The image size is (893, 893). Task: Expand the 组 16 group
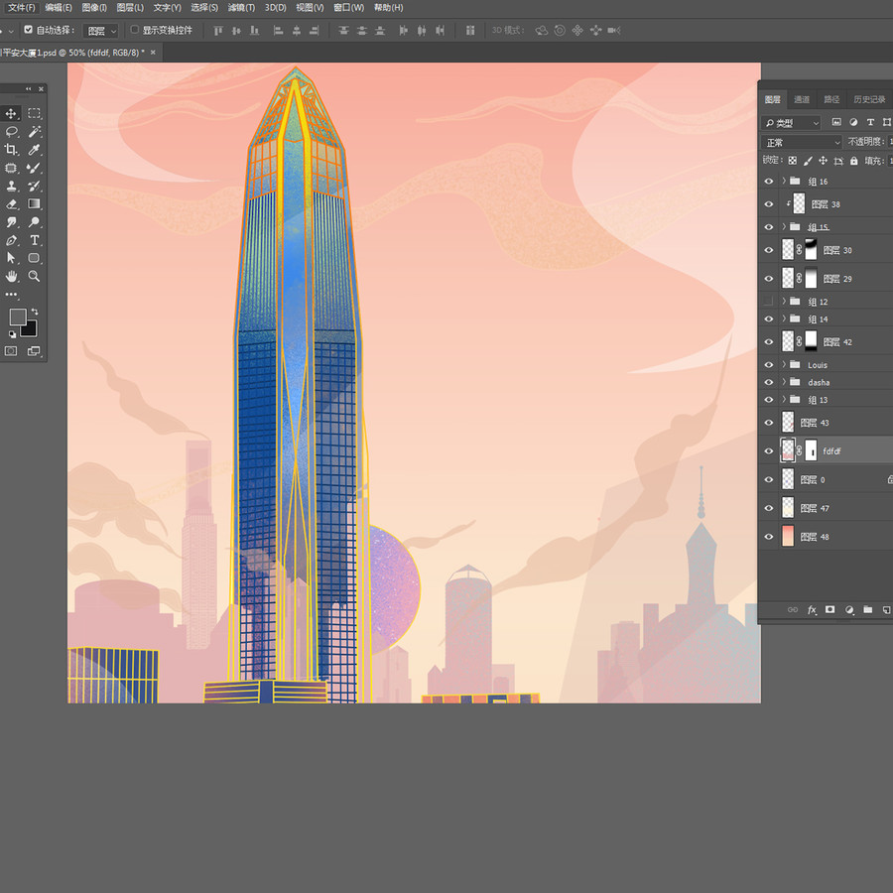[x=784, y=182]
